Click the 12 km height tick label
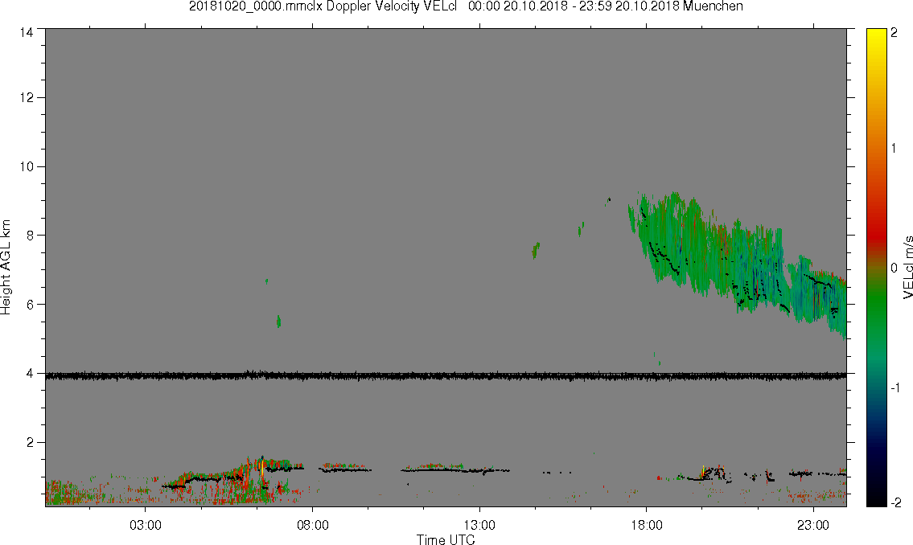This screenshot has height=545, width=913. [26, 98]
